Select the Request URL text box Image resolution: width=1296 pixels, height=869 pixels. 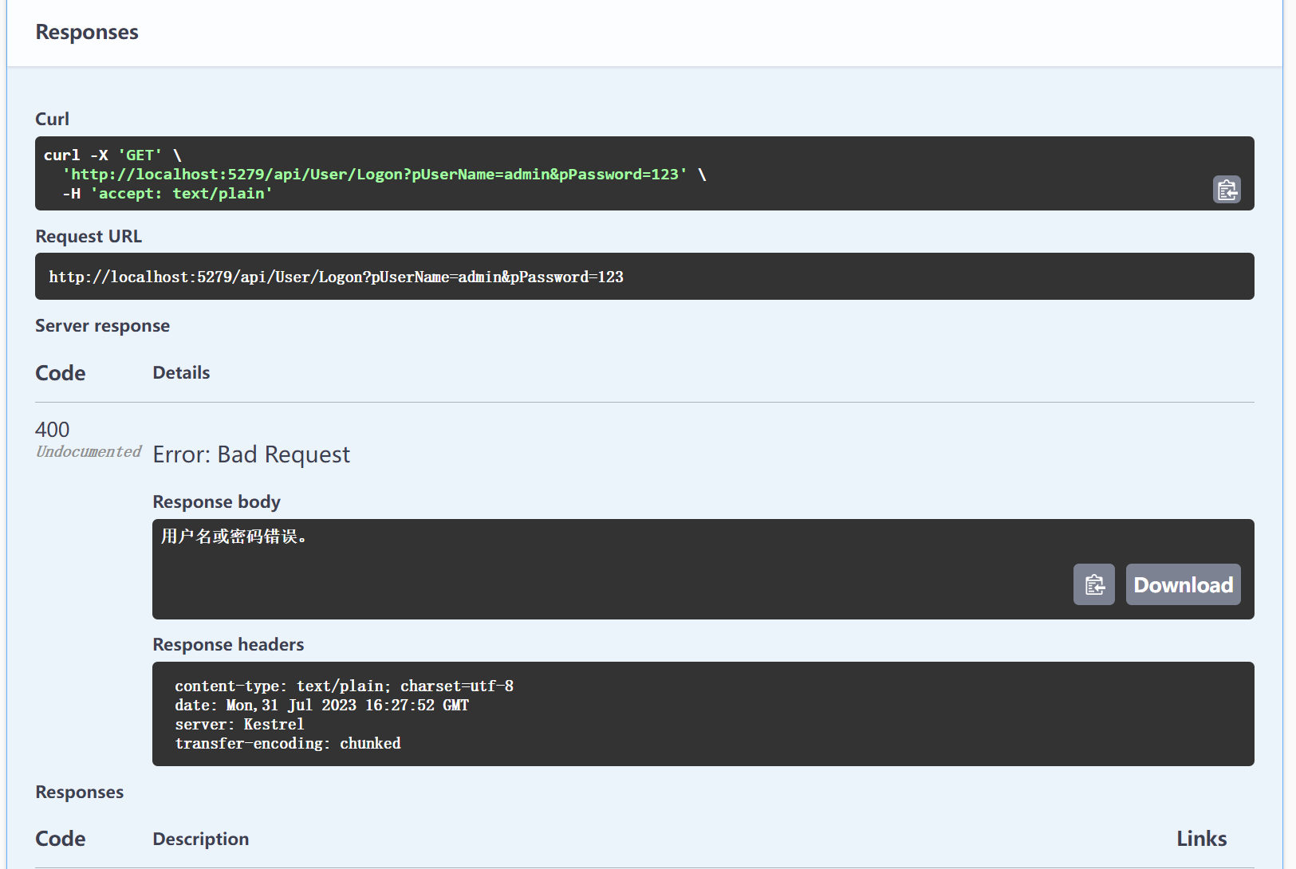pyautogui.click(x=644, y=277)
